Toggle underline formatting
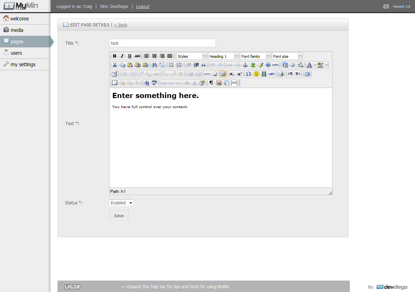The height and width of the screenshot is (292, 415). coord(130,56)
